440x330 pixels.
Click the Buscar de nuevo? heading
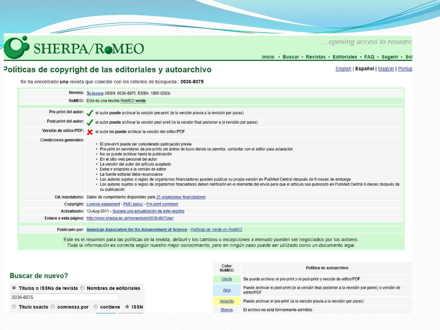click(x=39, y=276)
